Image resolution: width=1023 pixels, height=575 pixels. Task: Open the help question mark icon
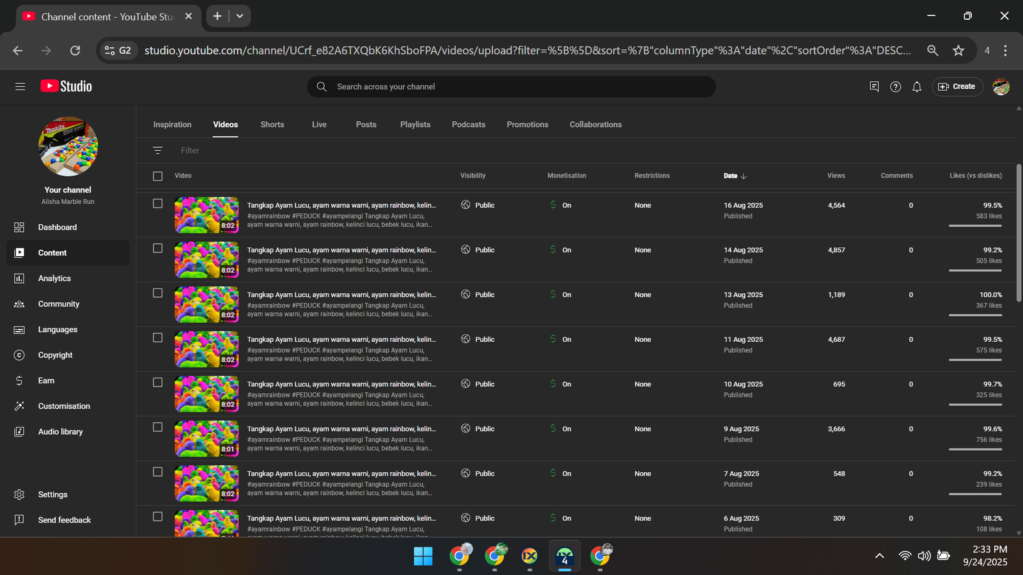(x=895, y=87)
